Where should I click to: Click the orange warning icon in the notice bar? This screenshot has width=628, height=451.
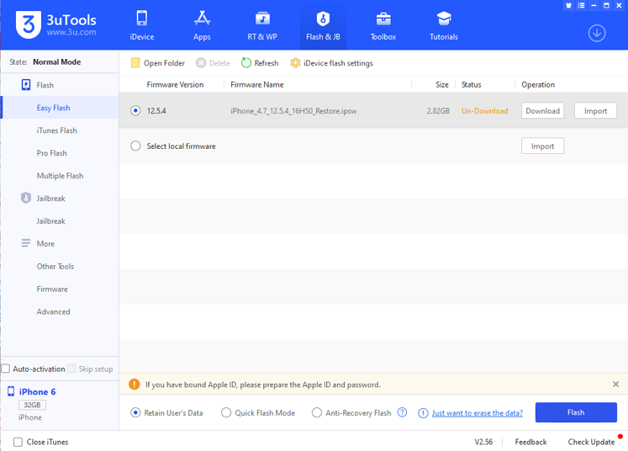[135, 384]
